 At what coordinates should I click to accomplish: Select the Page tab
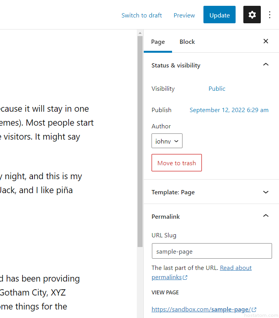point(158,42)
